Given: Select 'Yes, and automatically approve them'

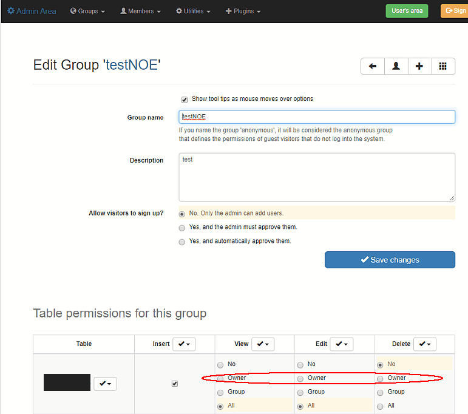Looking at the screenshot, I should click(x=181, y=242).
